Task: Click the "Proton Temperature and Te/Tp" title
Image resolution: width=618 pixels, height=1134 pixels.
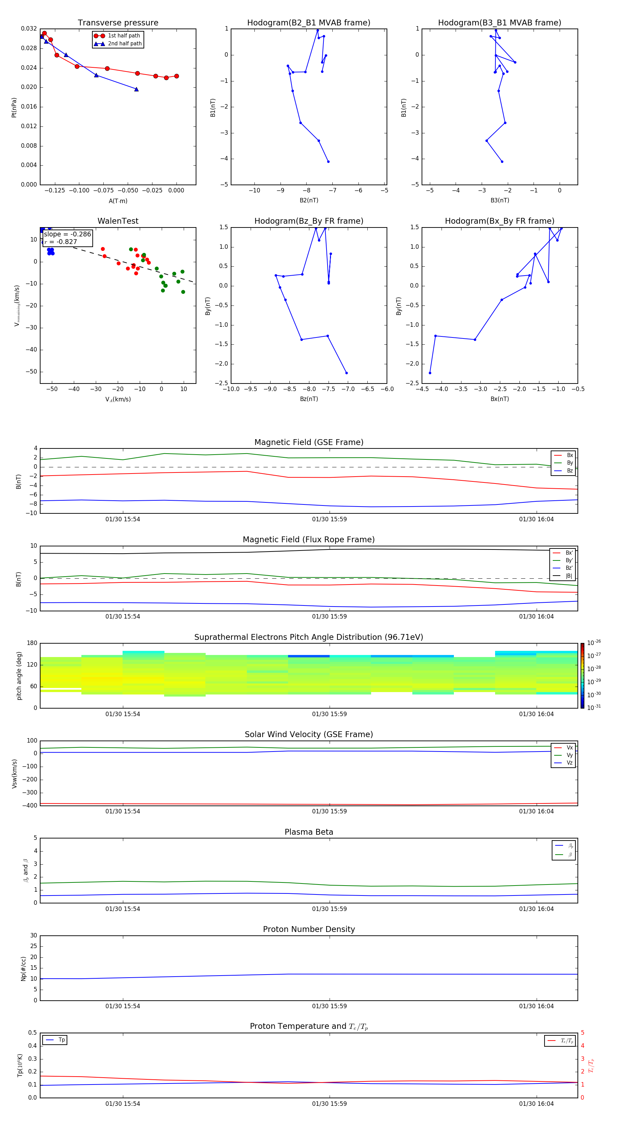Action: pyautogui.click(x=309, y=1026)
